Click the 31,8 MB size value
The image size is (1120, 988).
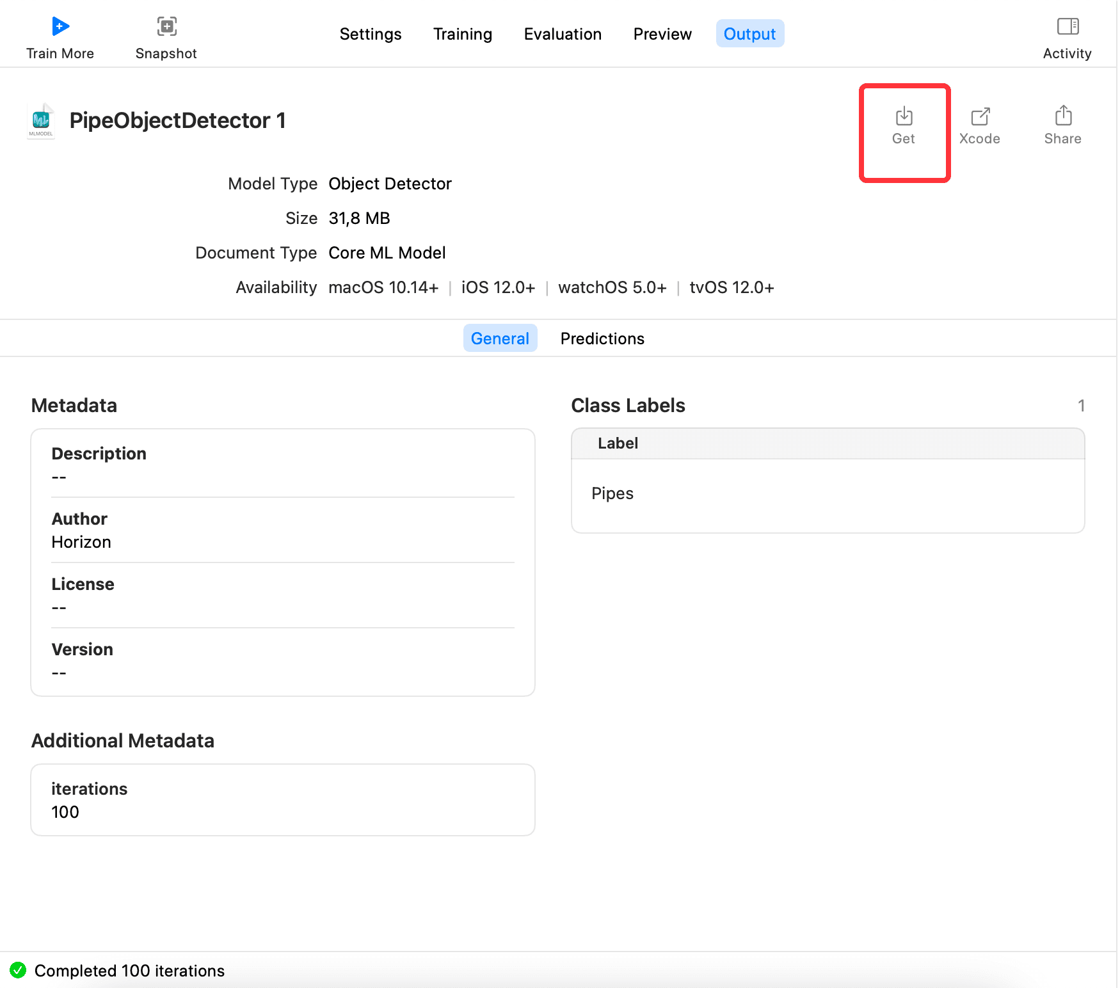[359, 218]
